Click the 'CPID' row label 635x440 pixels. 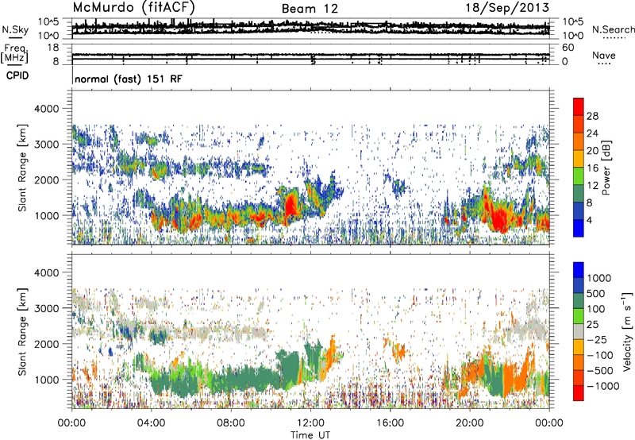[17, 75]
